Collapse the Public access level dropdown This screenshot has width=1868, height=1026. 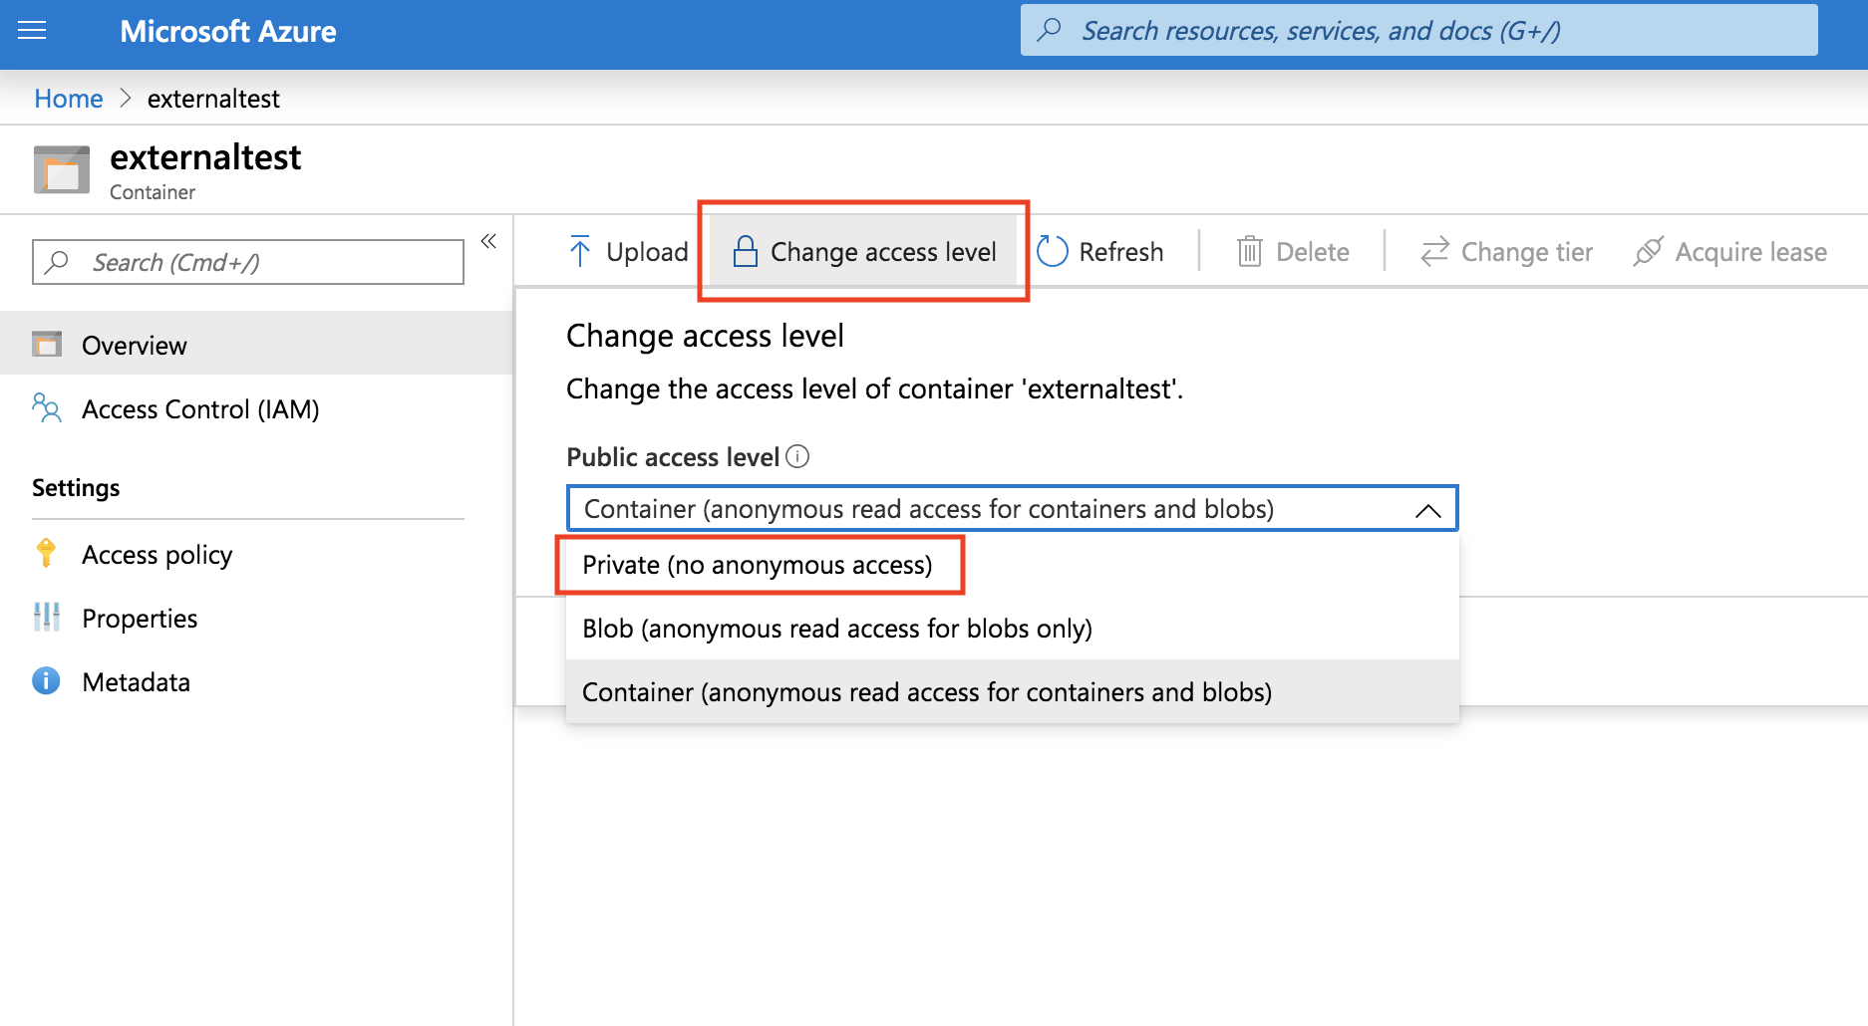coord(1427,510)
